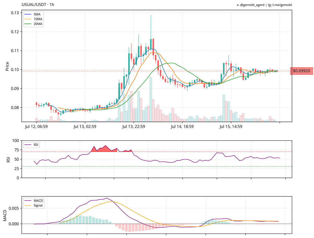Screen dimensions: 314x238
Task: Click the 100 label on RSI axis
Action: click(x=16, y=141)
